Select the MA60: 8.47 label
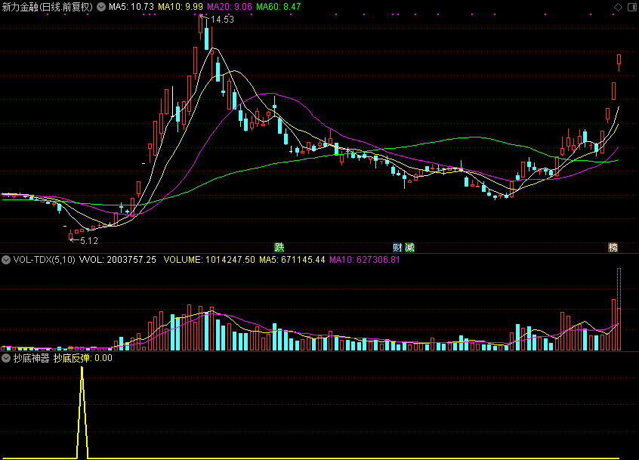The image size is (639, 460). pyautogui.click(x=279, y=7)
